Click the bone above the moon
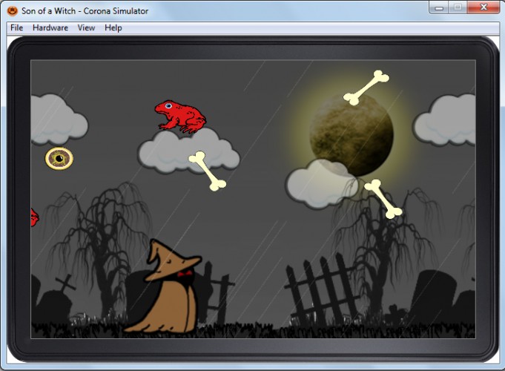Image resolution: width=505 pixels, height=371 pixels. point(366,88)
